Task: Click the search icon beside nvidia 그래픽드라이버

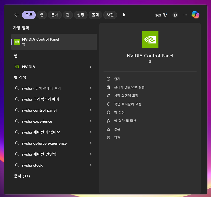Action: click(17, 99)
